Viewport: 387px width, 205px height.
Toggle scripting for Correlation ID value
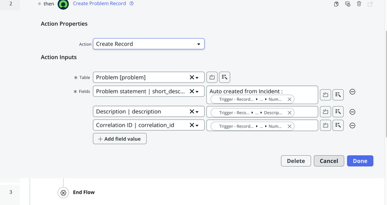tap(325, 125)
